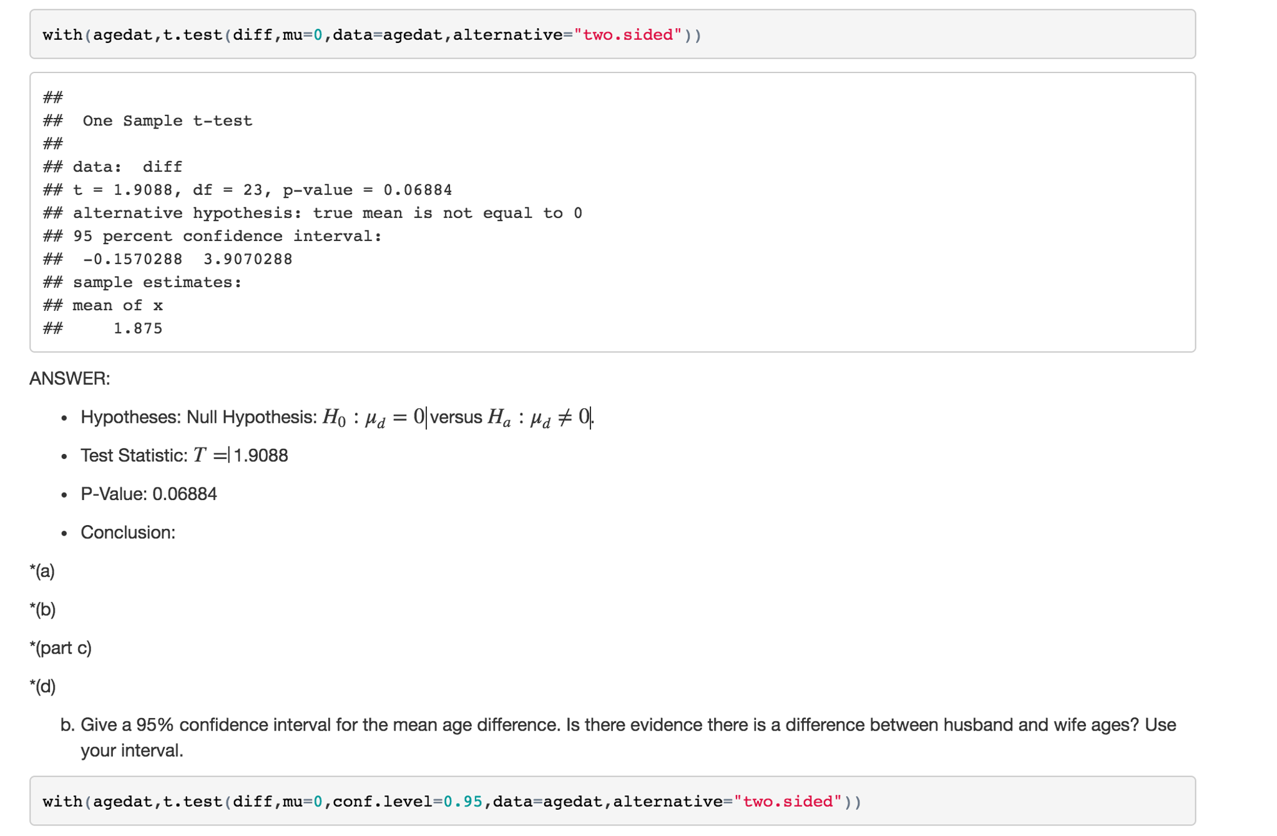Click the *(d) line
1277x836 pixels.
tap(42, 687)
